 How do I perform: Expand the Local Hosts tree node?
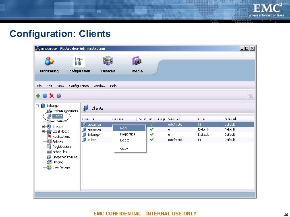coord(43,131)
